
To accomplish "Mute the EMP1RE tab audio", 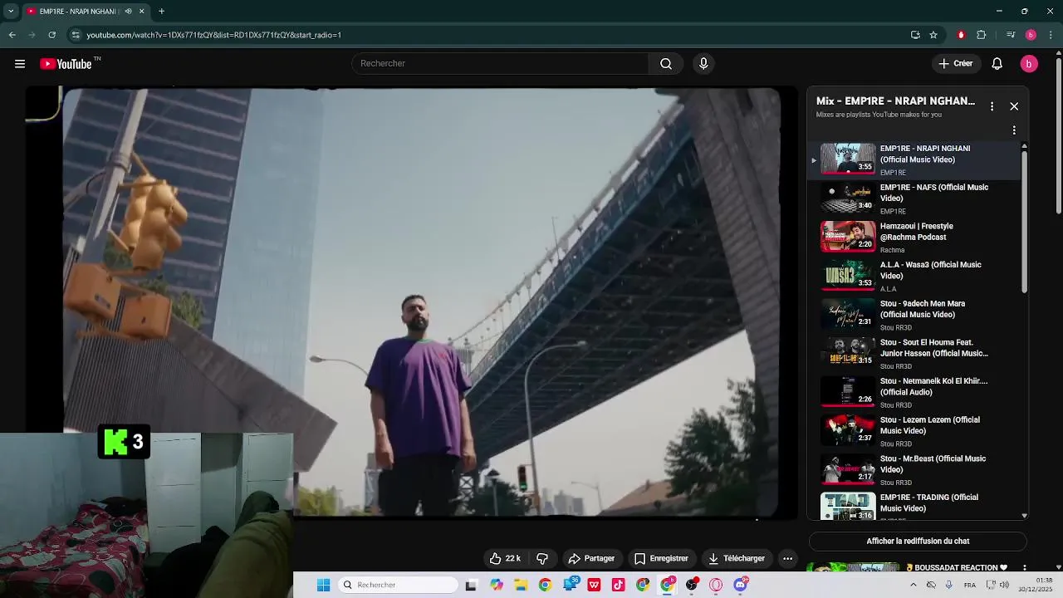I will click(x=128, y=12).
